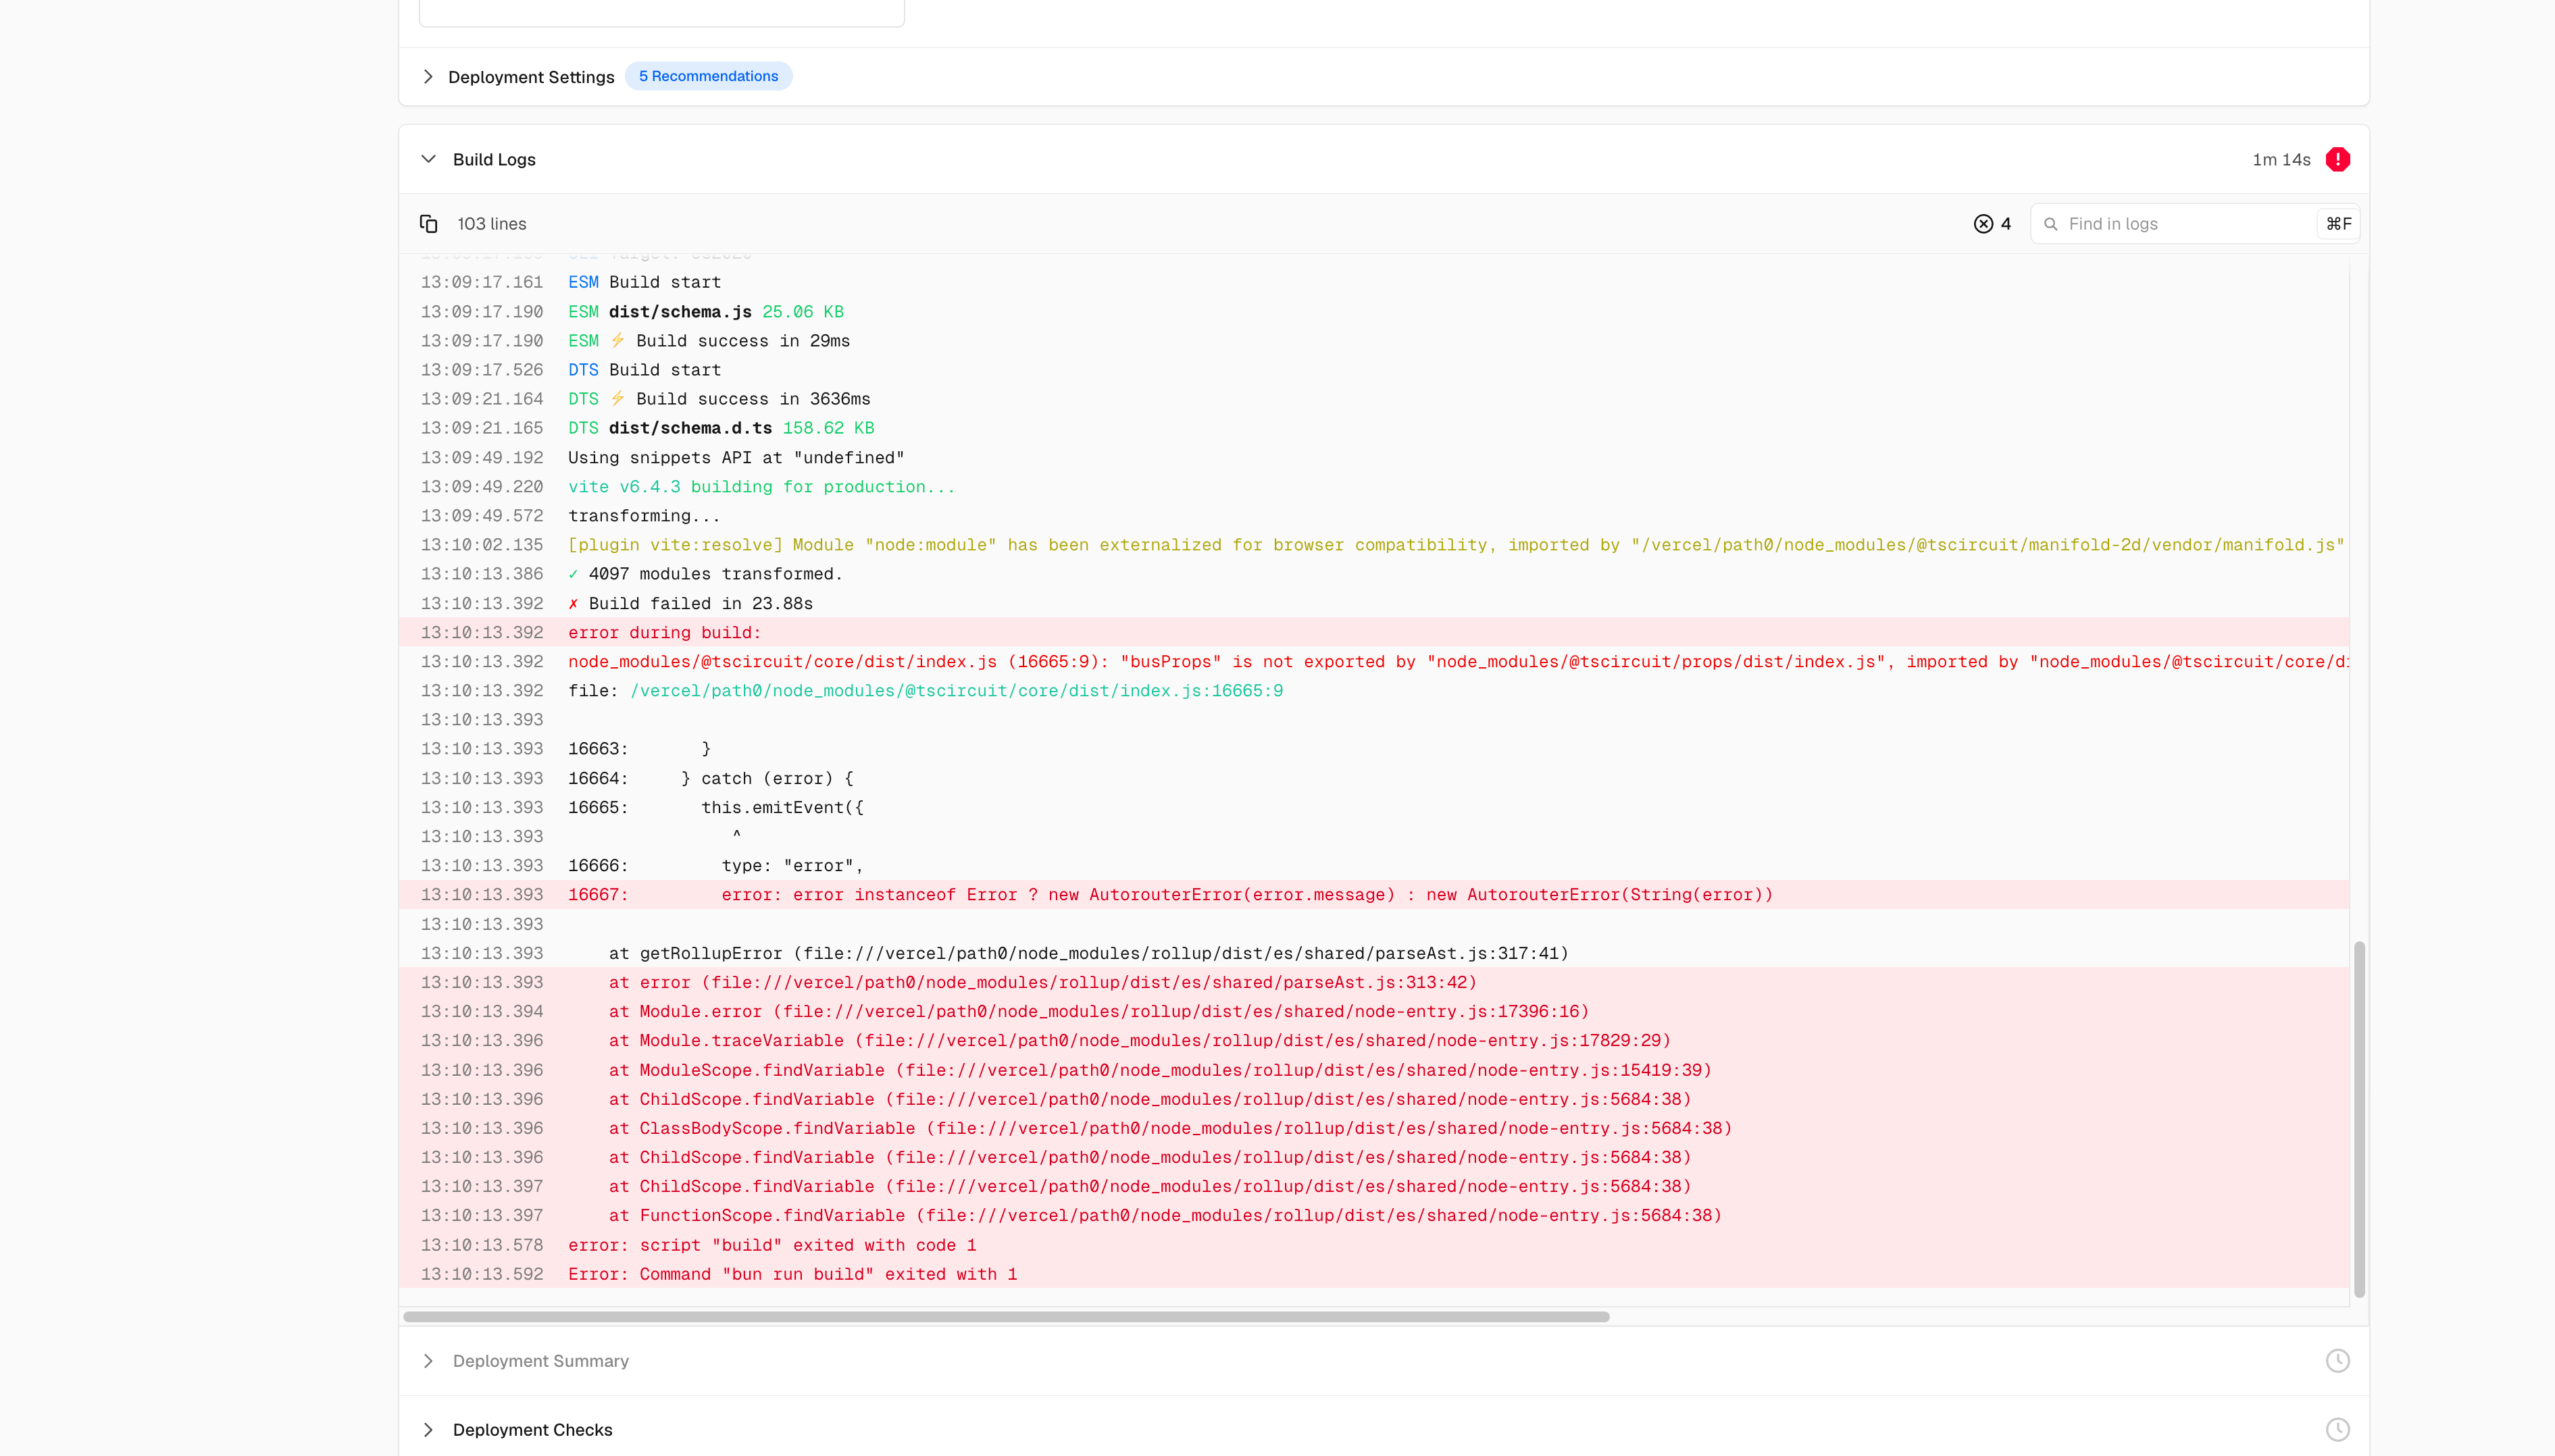Select the "Build failed in 23.88s" log line
The height and width of the screenshot is (1456, 2555).
coord(1373,604)
